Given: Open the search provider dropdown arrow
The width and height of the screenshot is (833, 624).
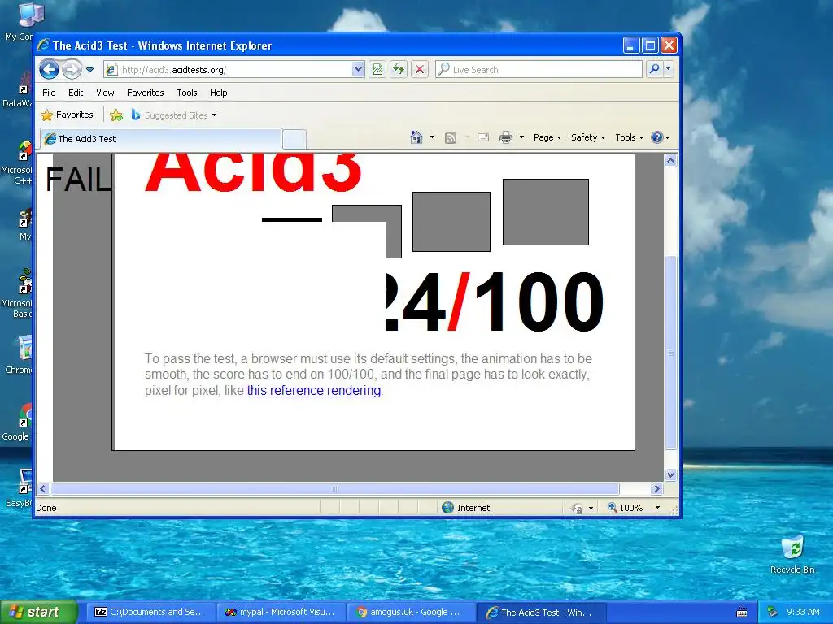Looking at the screenshot, I should (x=669, y=69).
